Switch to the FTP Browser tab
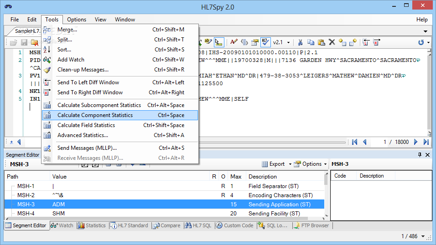436x245 pixels. pos(311,225)
